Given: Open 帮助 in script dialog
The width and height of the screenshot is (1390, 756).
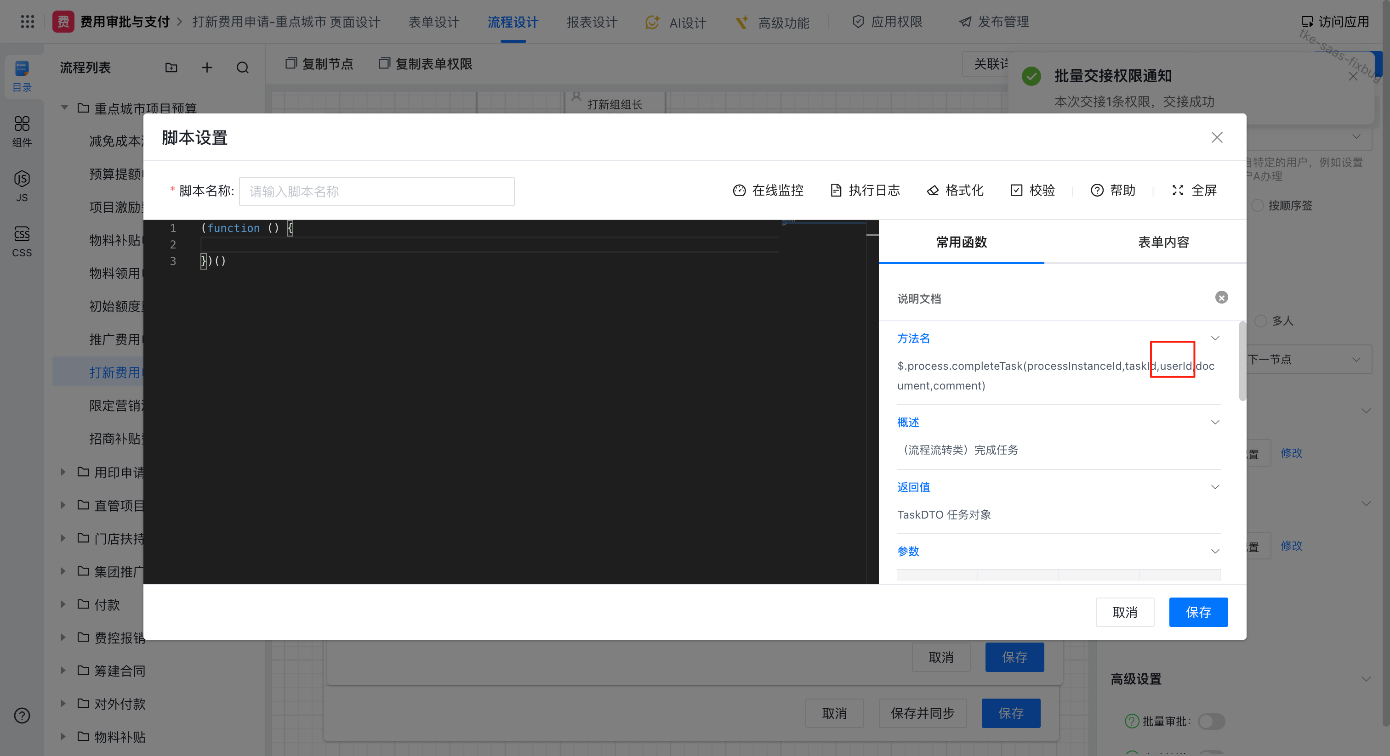Looking at the screenshot, I should pyautogui.click(x=1113, y=190).
